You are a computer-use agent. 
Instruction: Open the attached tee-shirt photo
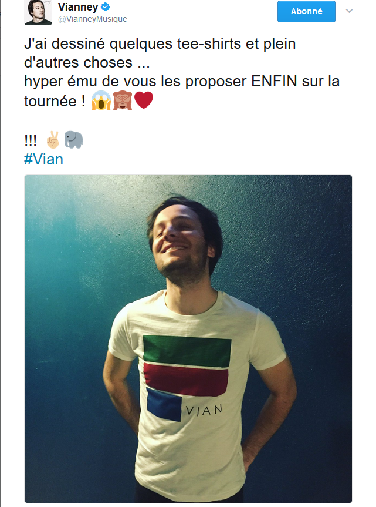pyautogui.click(x=188, y=339)
